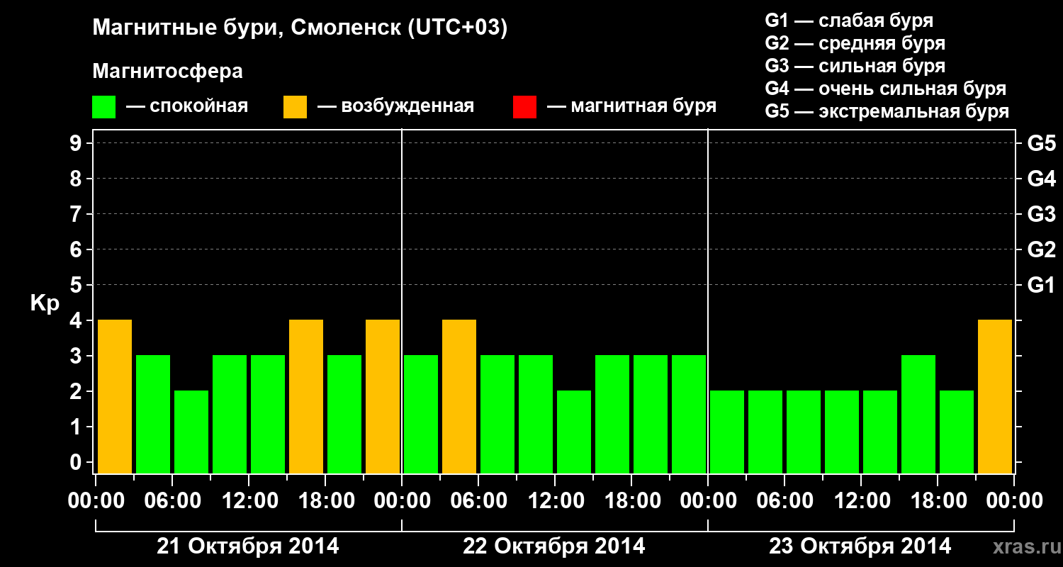
Task: Click the Kp 3 green bar on 23 October
Action: pos(918,414)
